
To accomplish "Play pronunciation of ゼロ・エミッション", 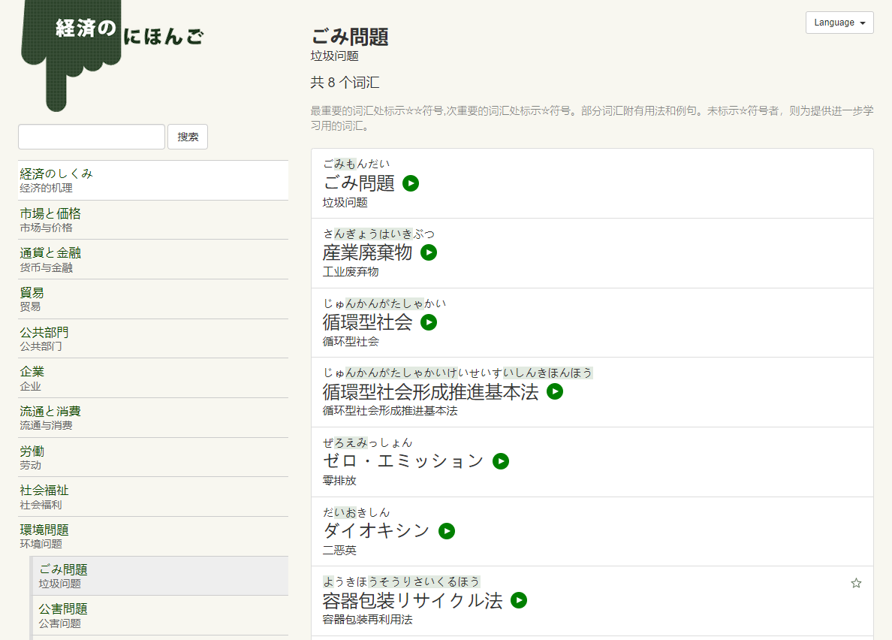I will coord(501,461).
